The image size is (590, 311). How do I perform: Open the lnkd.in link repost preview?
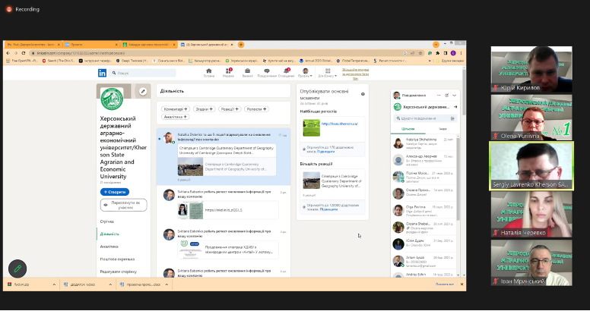click(x=227, y=210)
